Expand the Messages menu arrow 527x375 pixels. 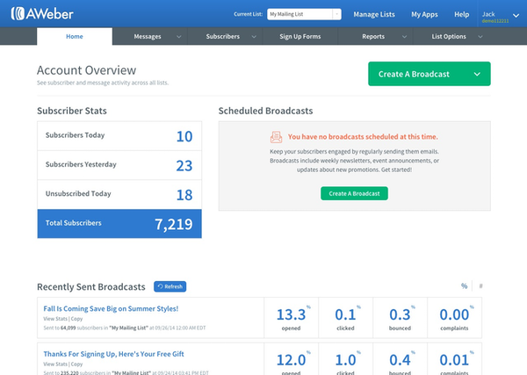coord(179,37)
